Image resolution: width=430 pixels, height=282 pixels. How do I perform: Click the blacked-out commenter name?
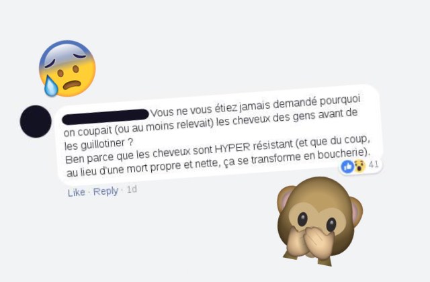point(105,116)
